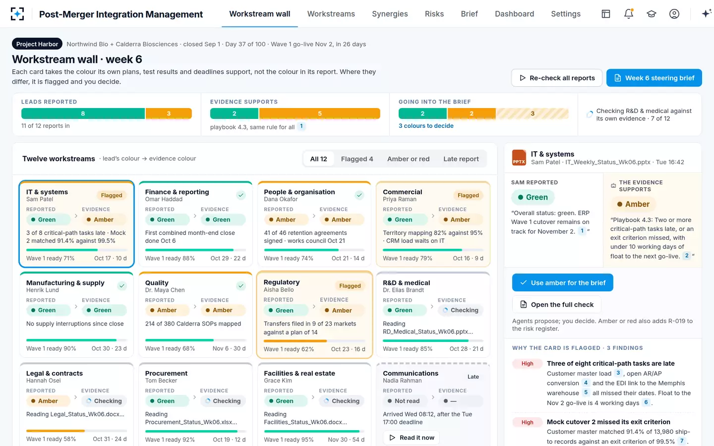This screenshot has width=714, height=446.
Task: Open the Synergies tab
Action: (390, 14)
